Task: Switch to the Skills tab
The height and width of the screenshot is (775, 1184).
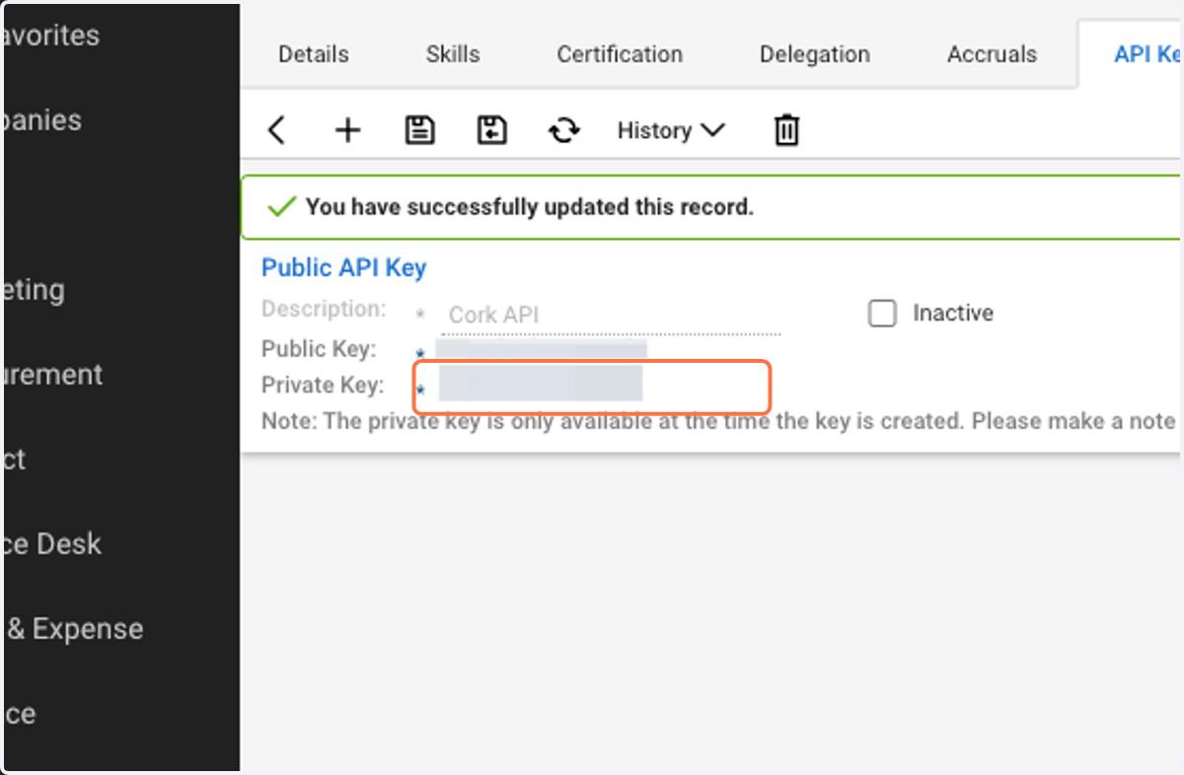Action: click(453, 54)
